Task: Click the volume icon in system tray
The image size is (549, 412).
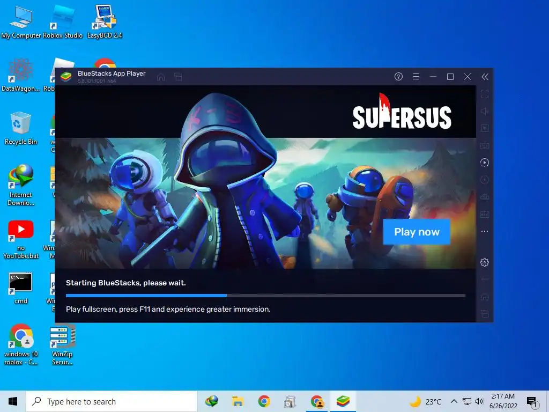Action: [x=479, y=401]
